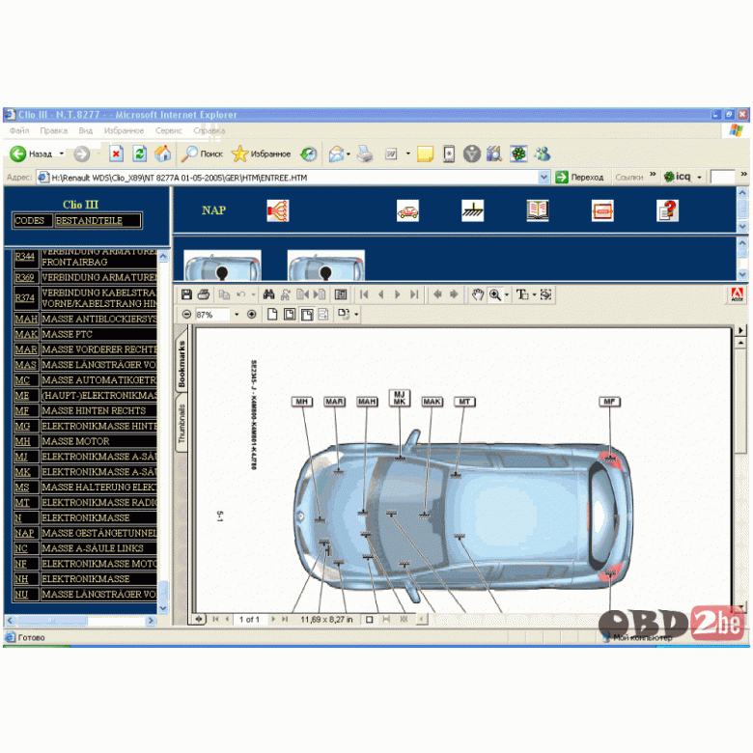Open the Сервис menu
753x753 pixels.
169,130
